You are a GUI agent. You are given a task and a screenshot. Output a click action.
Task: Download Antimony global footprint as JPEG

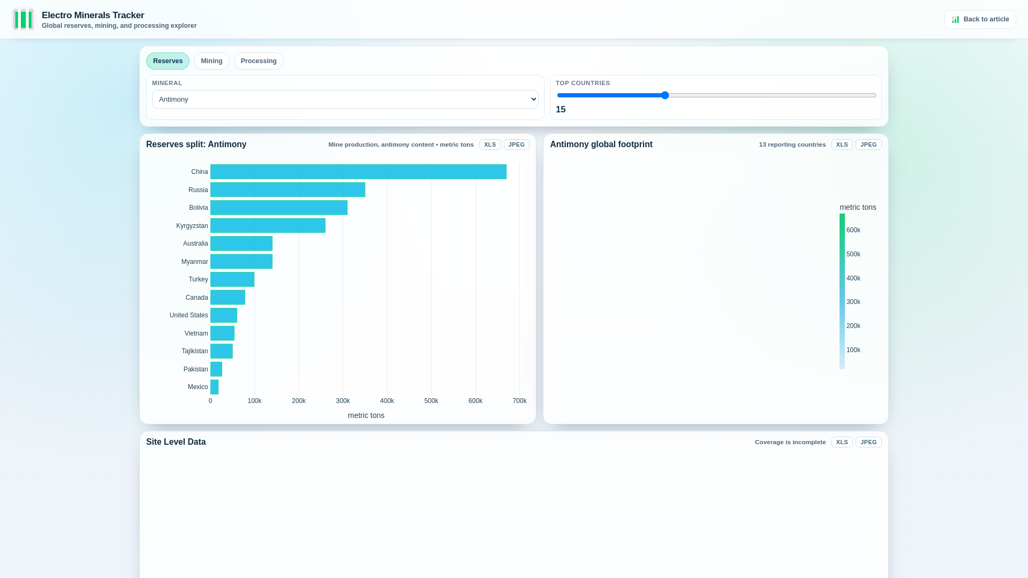[x=868, y=144]
